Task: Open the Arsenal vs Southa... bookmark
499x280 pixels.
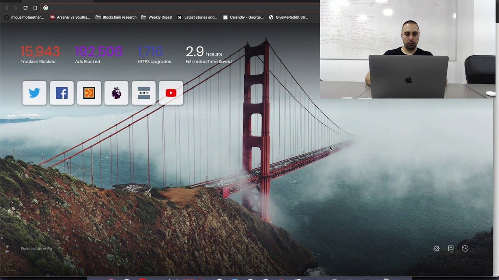Action: coord(70,17)
